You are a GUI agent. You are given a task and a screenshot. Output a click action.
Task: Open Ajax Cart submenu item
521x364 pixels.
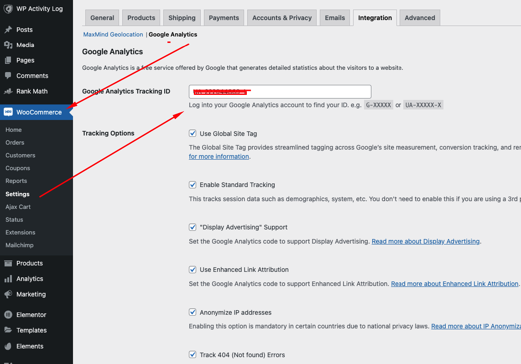click(18, 207)
